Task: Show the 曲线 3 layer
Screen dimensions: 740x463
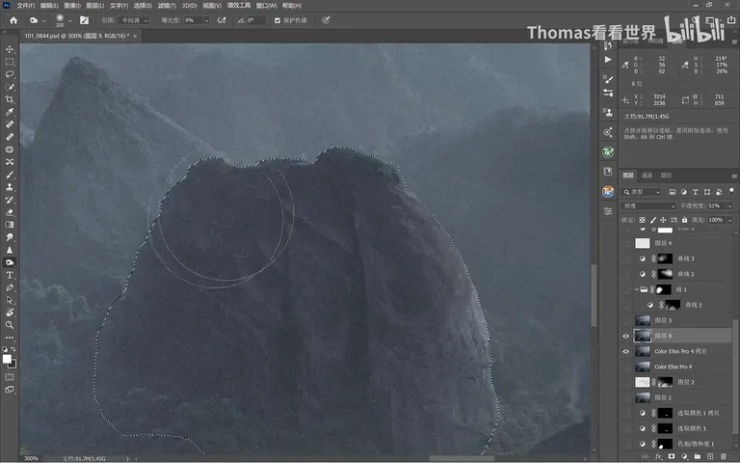Action: point(625,259)
